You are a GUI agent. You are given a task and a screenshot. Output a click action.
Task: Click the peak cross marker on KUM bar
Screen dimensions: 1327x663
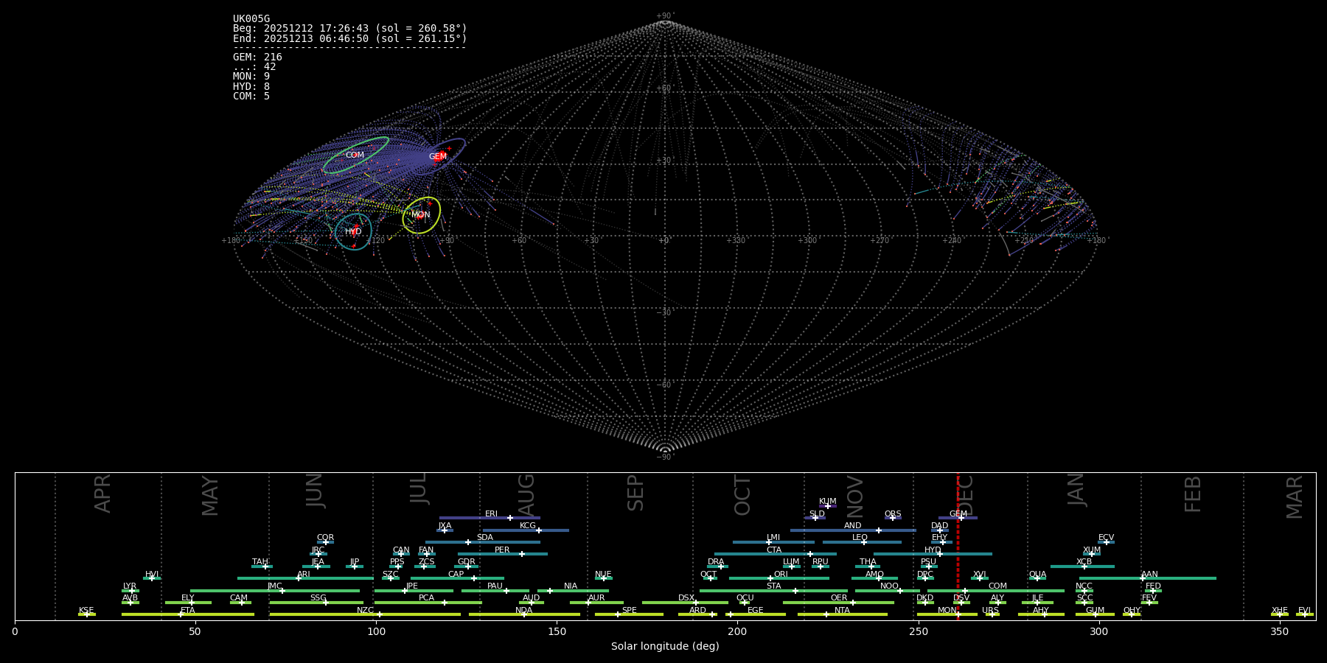click(827, 506)
